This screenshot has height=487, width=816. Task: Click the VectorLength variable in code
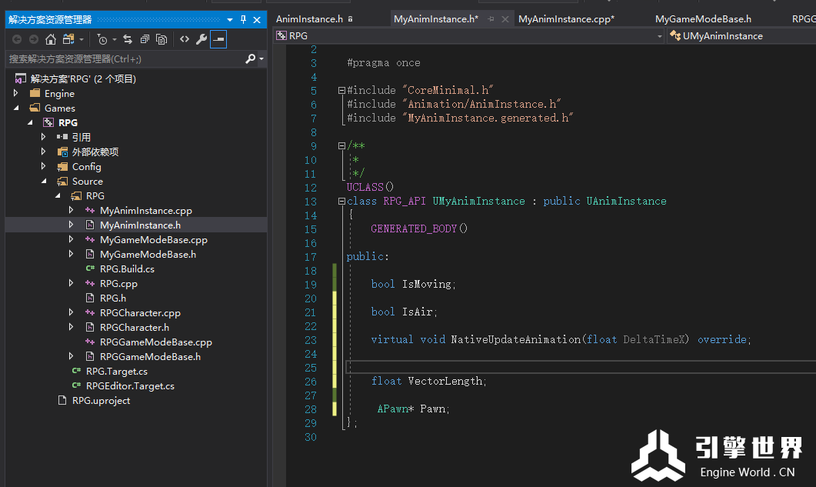click(445, 382)
